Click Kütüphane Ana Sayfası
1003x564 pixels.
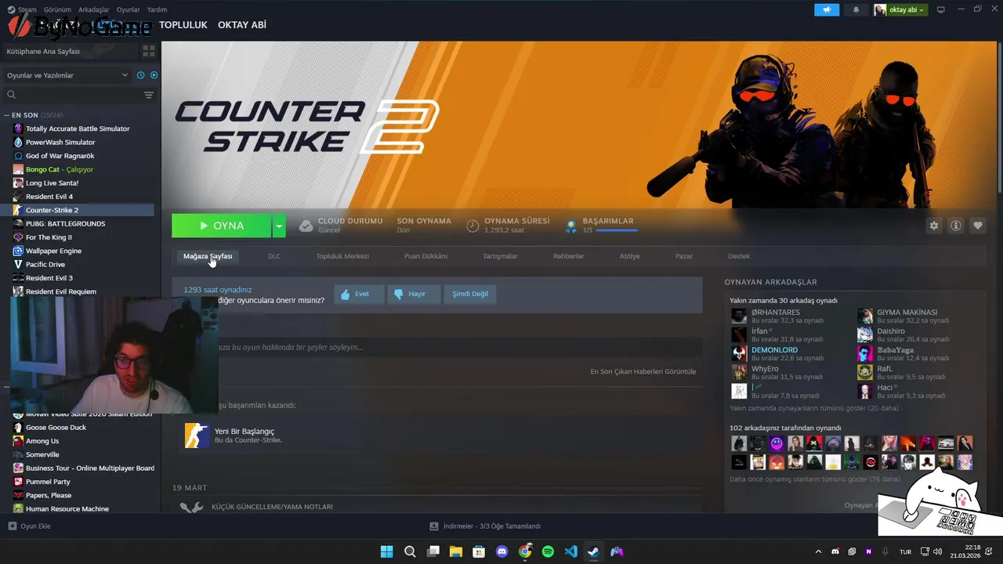pyautogui.click(x=43, y=51)
